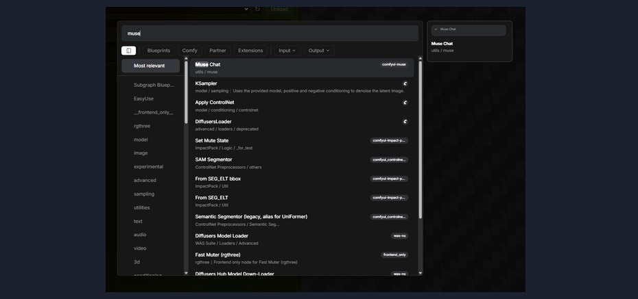This screenshot has height=299, width=638.
Task: Choose the SAM Segmentor node result
Action: [302, 163]
